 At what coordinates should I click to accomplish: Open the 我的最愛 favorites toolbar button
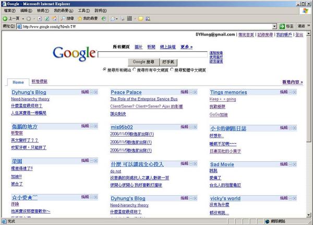tap(88, 19)
